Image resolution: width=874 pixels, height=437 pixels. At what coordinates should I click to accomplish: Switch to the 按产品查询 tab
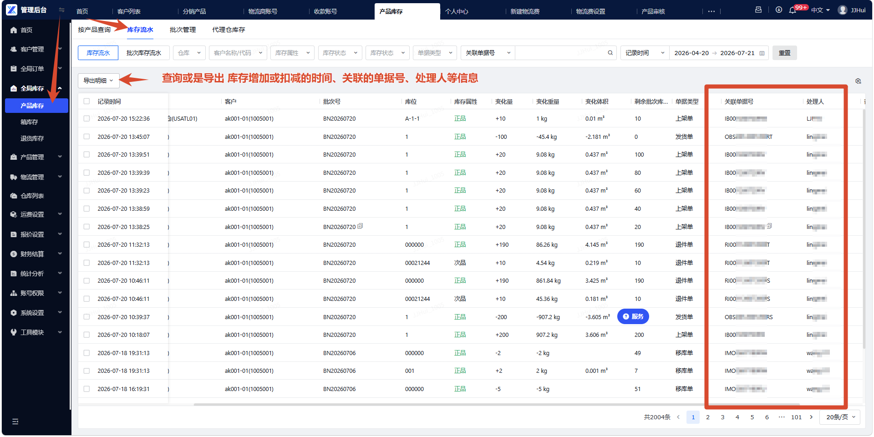(x=94, y=30)
